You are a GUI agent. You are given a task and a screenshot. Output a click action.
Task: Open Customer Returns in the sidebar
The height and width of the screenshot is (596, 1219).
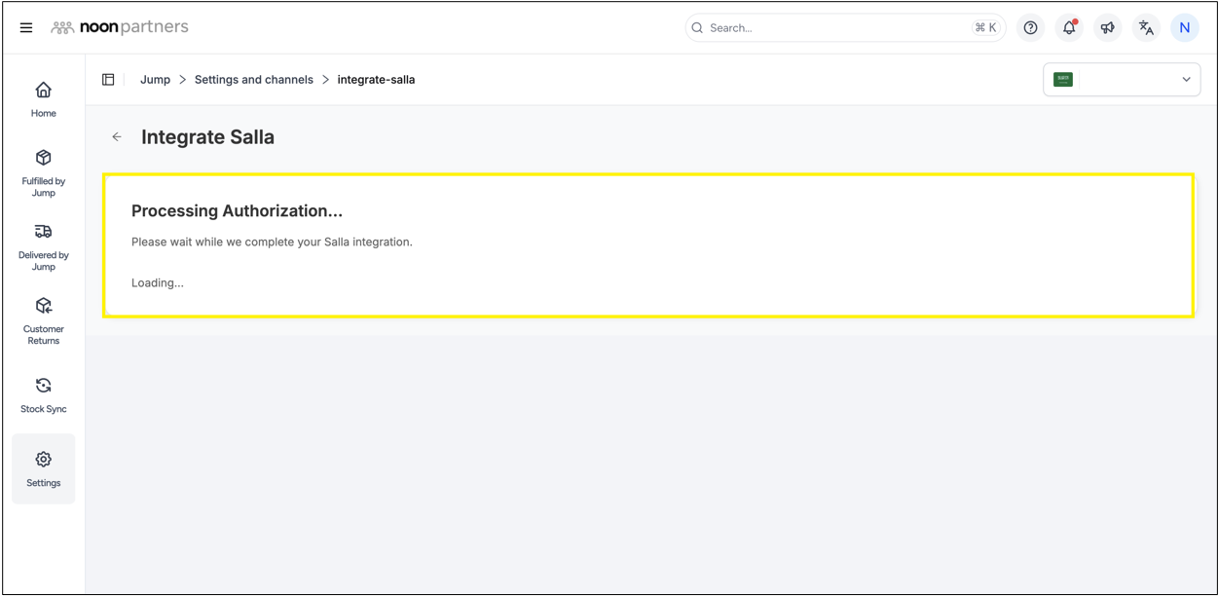tap(43, 320)
